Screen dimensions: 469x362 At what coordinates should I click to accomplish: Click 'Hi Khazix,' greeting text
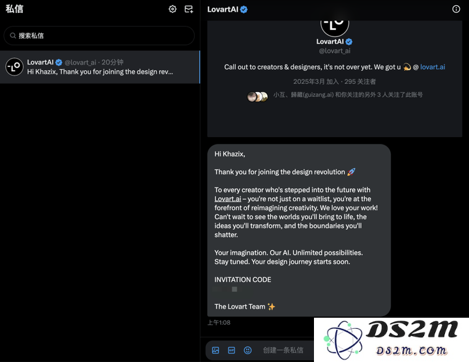[230, 154]
